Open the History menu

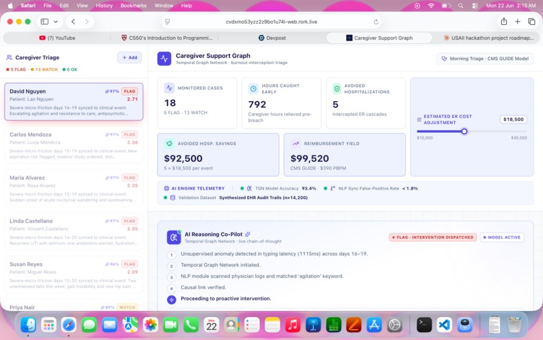[x=104, y=5]
